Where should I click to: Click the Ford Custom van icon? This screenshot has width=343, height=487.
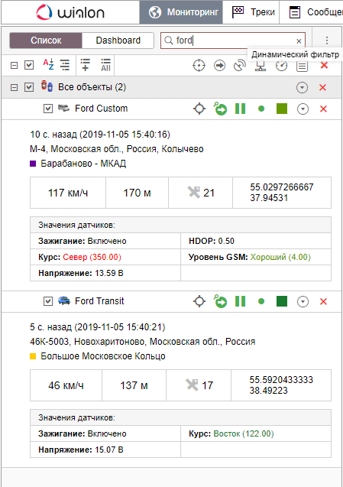pos(63,108)
